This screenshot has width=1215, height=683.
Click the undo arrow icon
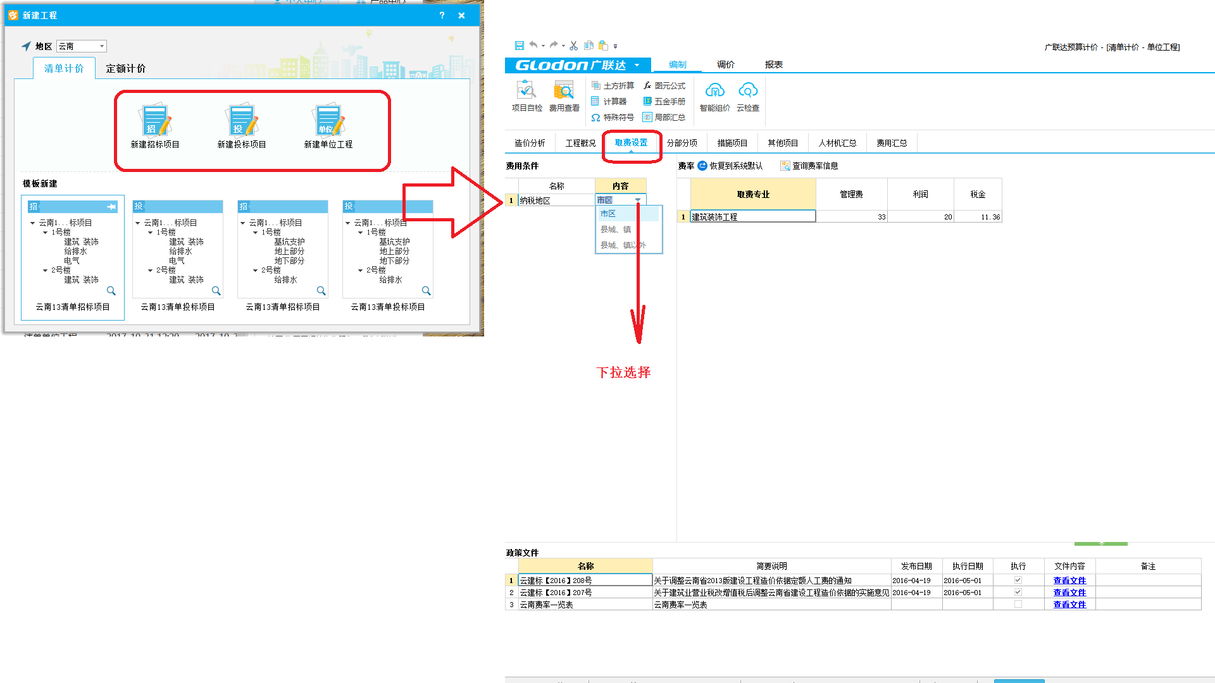[x=533, y=45]
